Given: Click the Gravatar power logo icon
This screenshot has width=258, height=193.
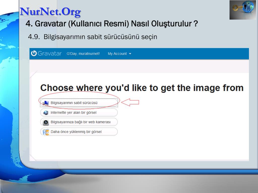Looking at the screenshot, I should pos(34,53).
